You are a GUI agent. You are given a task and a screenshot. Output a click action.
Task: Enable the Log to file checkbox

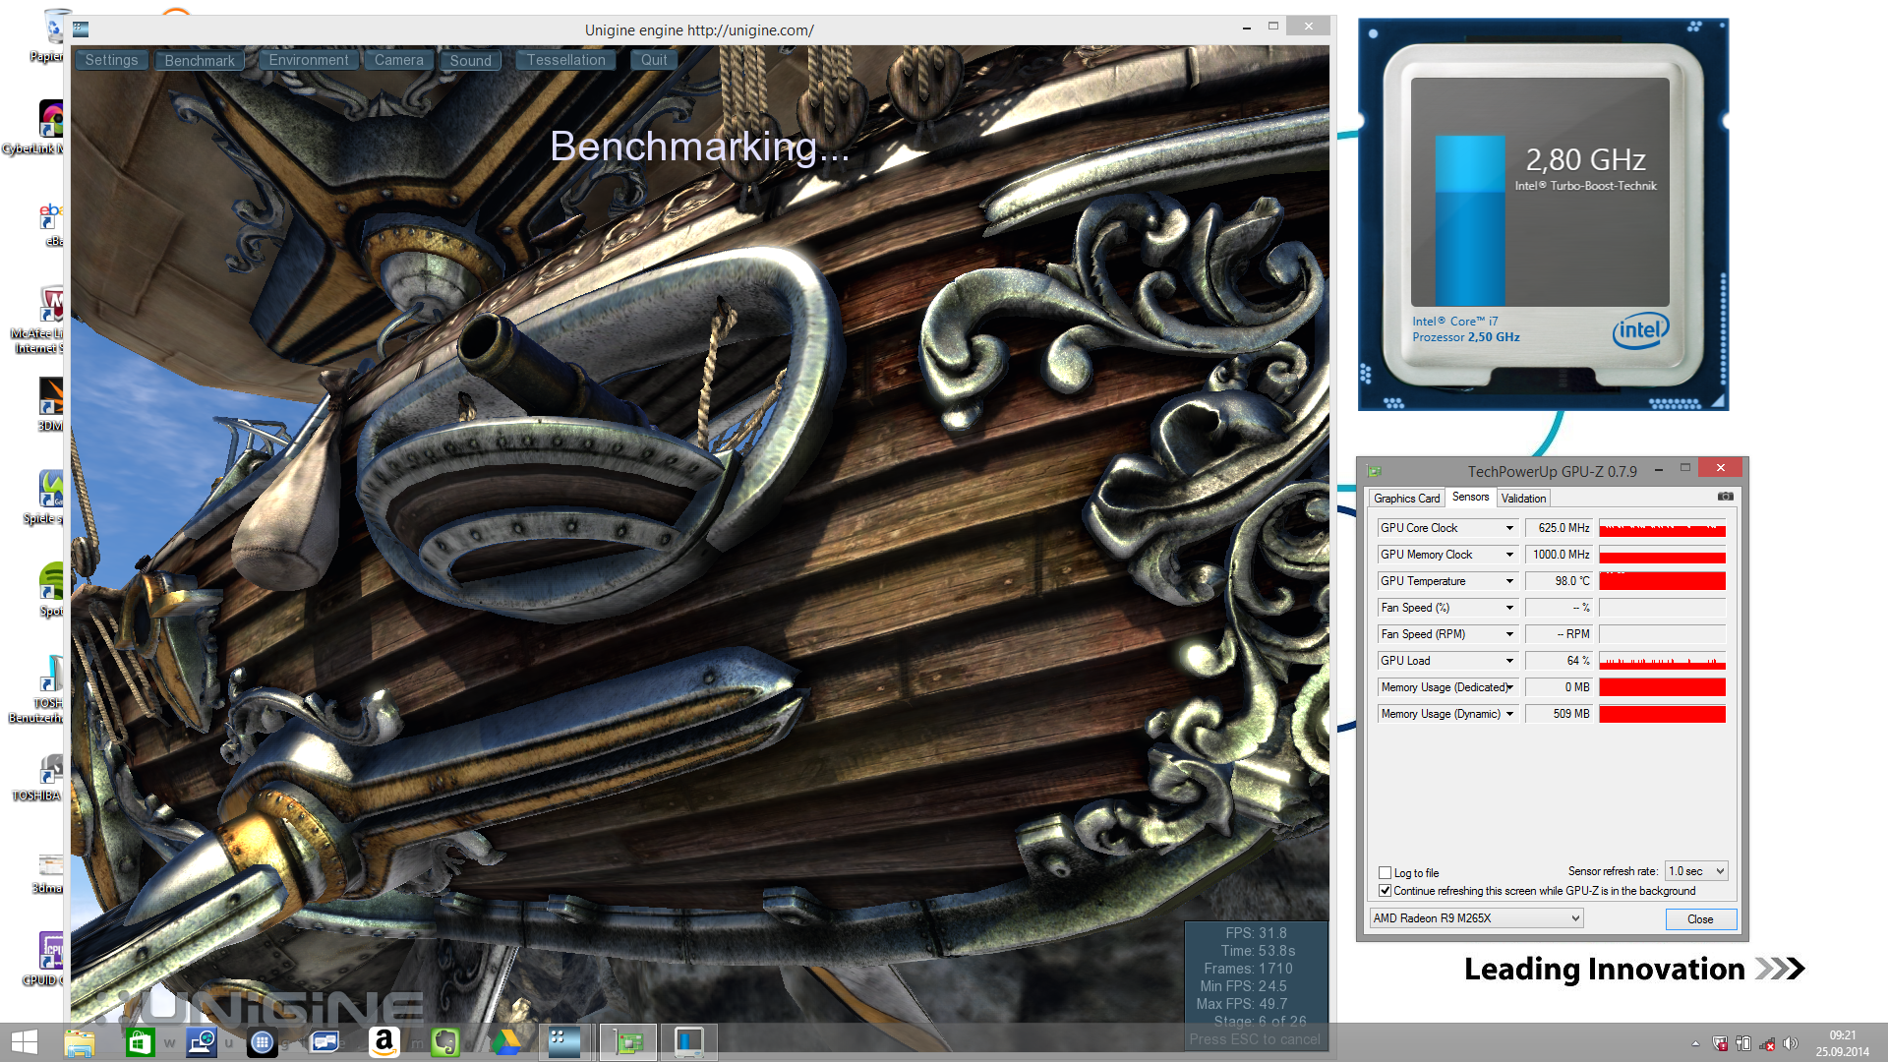(x=1385, y=873)
